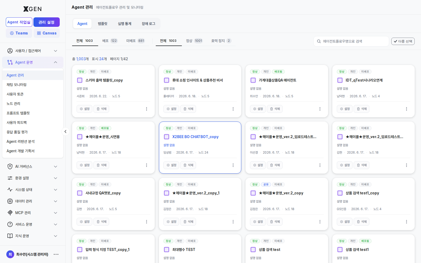Filter by 효력 정지 2 tab
Image resolution: width=421 pixels, height=263 pixels.
(x=221, y=41)
